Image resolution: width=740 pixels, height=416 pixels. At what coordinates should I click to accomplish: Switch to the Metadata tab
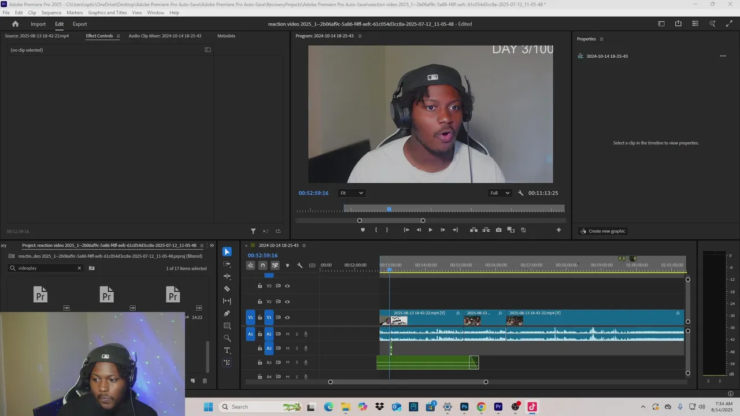coord(226,36)
